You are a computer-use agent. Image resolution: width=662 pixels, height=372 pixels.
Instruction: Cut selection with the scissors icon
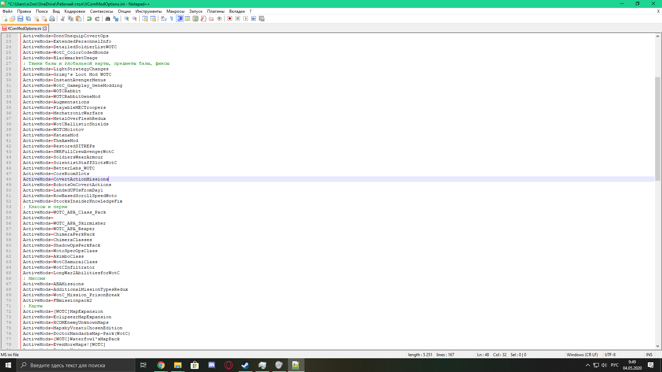coord(63,19)
